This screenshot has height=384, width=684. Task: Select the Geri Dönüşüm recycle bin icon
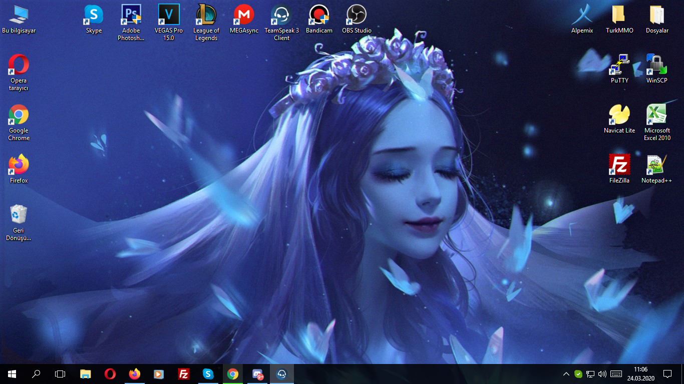point(19,222)
